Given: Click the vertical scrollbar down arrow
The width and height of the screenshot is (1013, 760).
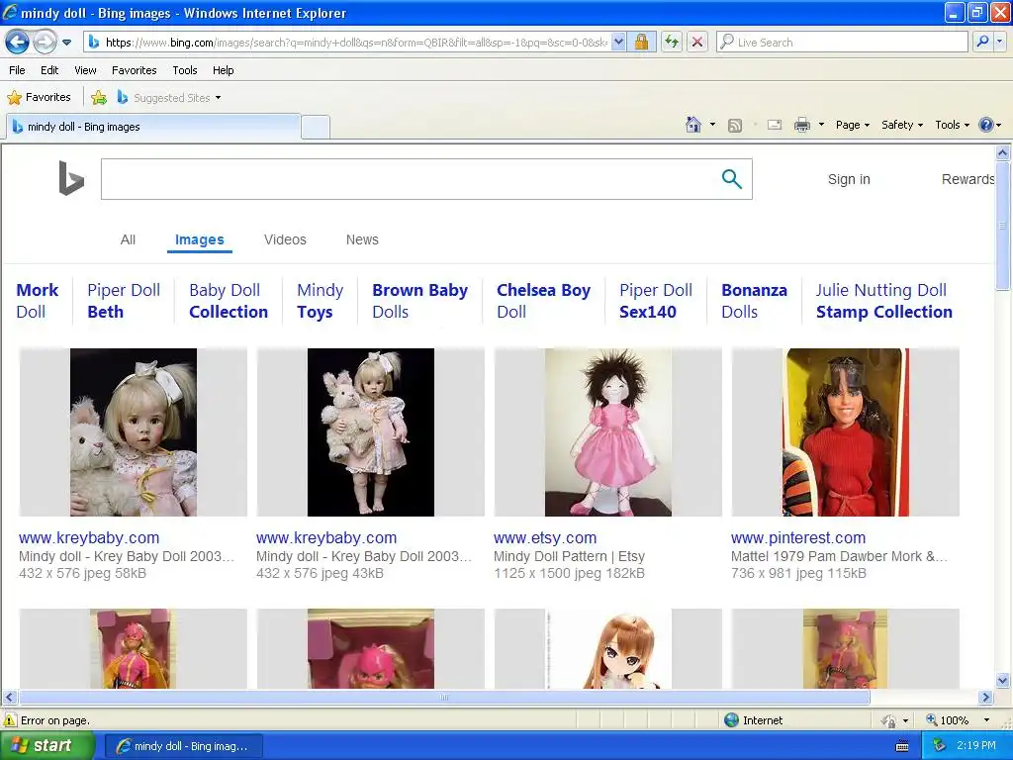Looking at the screenshot, I should pos(1003,680).
